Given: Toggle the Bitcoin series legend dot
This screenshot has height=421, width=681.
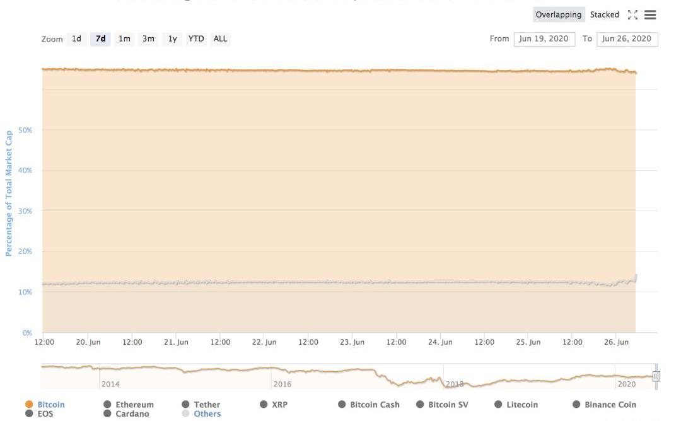Looking at the screenshot, I should pos(29,405).
